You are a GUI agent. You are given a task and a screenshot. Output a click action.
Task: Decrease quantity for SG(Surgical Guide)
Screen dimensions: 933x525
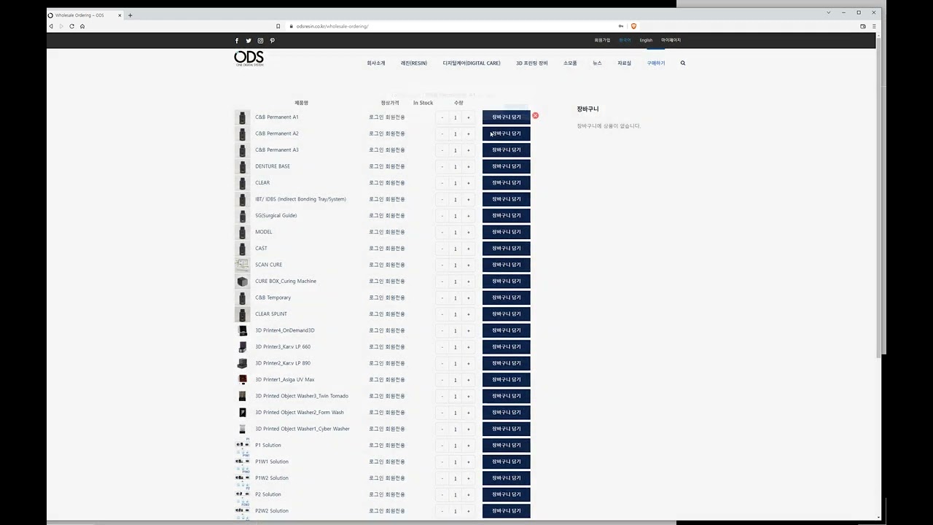pyautogui.click(x=442, y=216)
